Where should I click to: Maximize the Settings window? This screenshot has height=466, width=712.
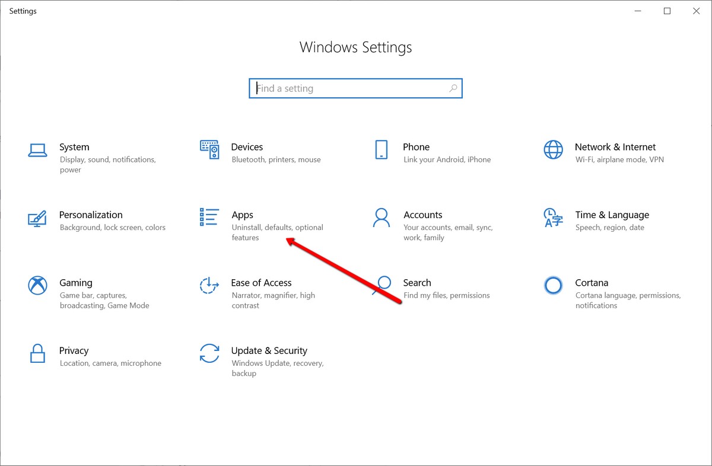pyautogui.click(x=667, y=11)
